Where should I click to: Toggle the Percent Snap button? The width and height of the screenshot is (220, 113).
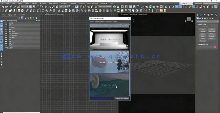(x=88, y=7)
